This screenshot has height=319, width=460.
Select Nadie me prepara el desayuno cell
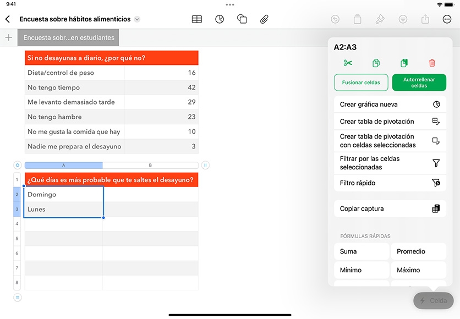click(75, 146)
